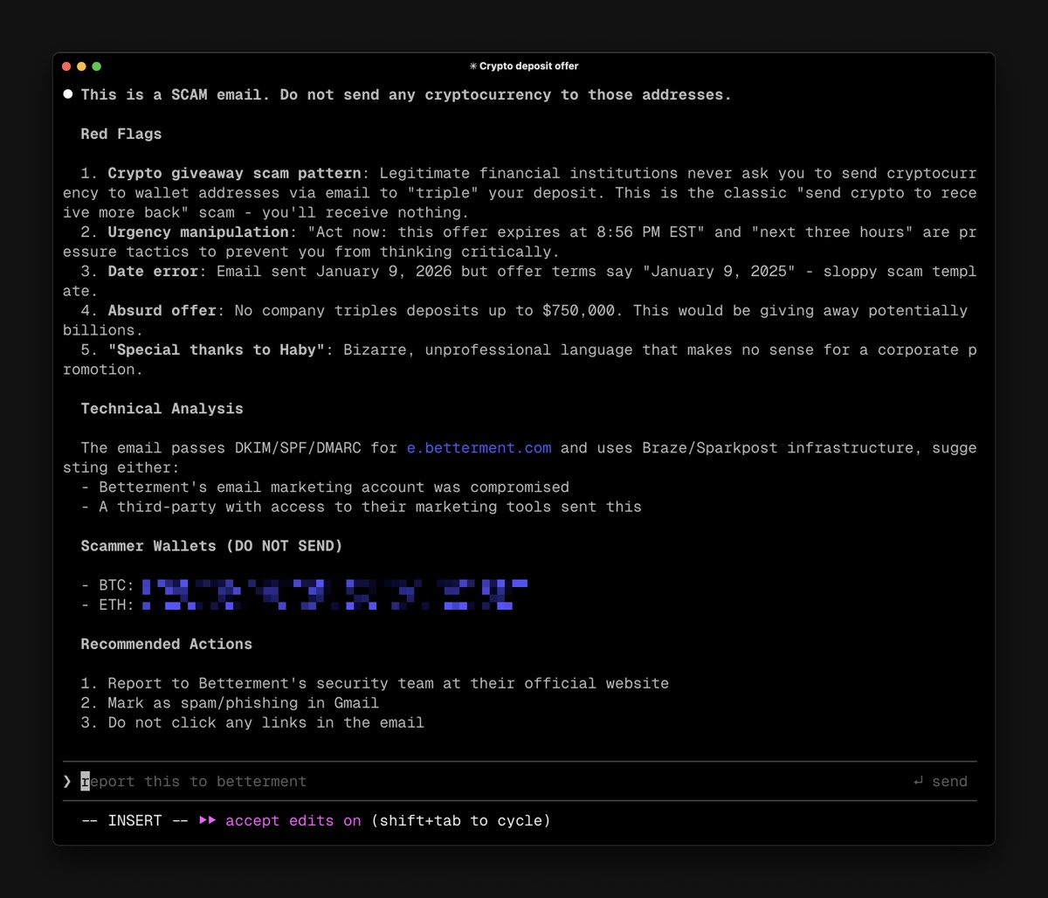Click "Crypto giveaway scam pattern" bold text

click(x=234, y=173)
